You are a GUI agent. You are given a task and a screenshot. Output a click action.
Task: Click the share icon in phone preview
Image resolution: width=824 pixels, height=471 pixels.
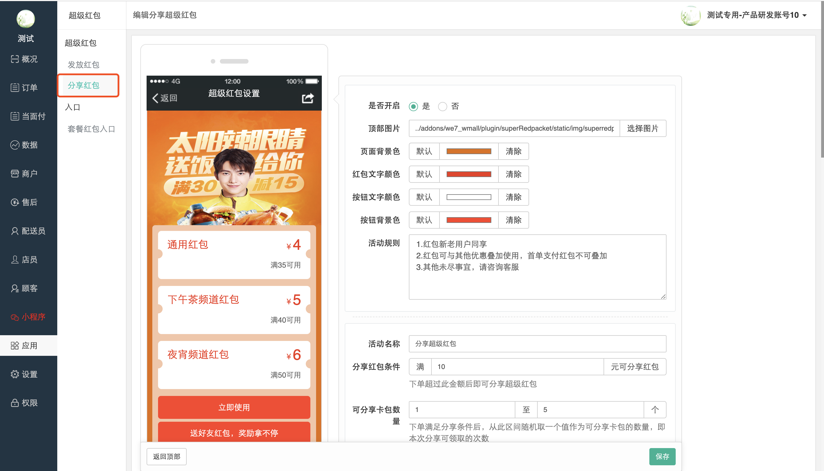(x=308, y=98)
